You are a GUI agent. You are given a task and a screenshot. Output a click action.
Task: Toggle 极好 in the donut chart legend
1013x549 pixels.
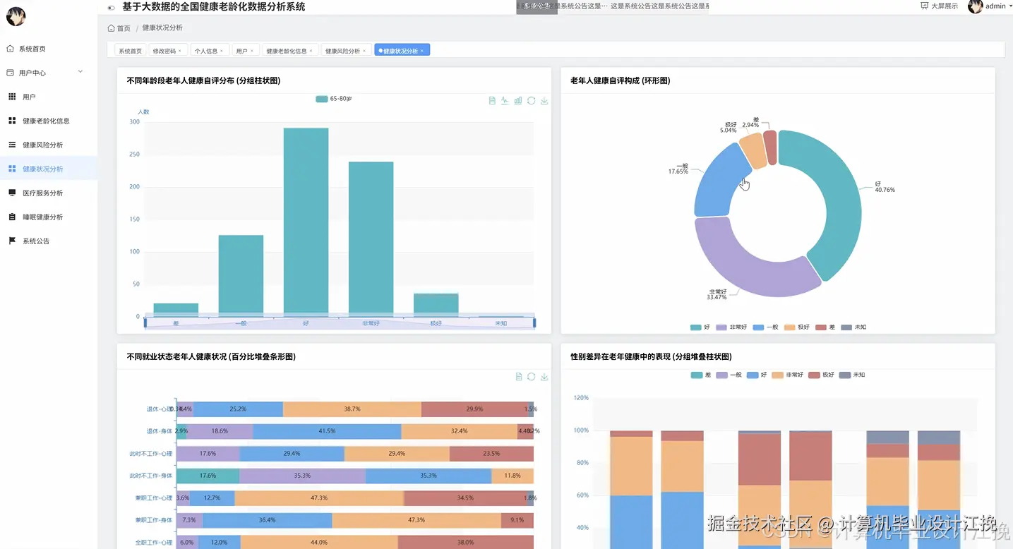[x=798, y=327]
